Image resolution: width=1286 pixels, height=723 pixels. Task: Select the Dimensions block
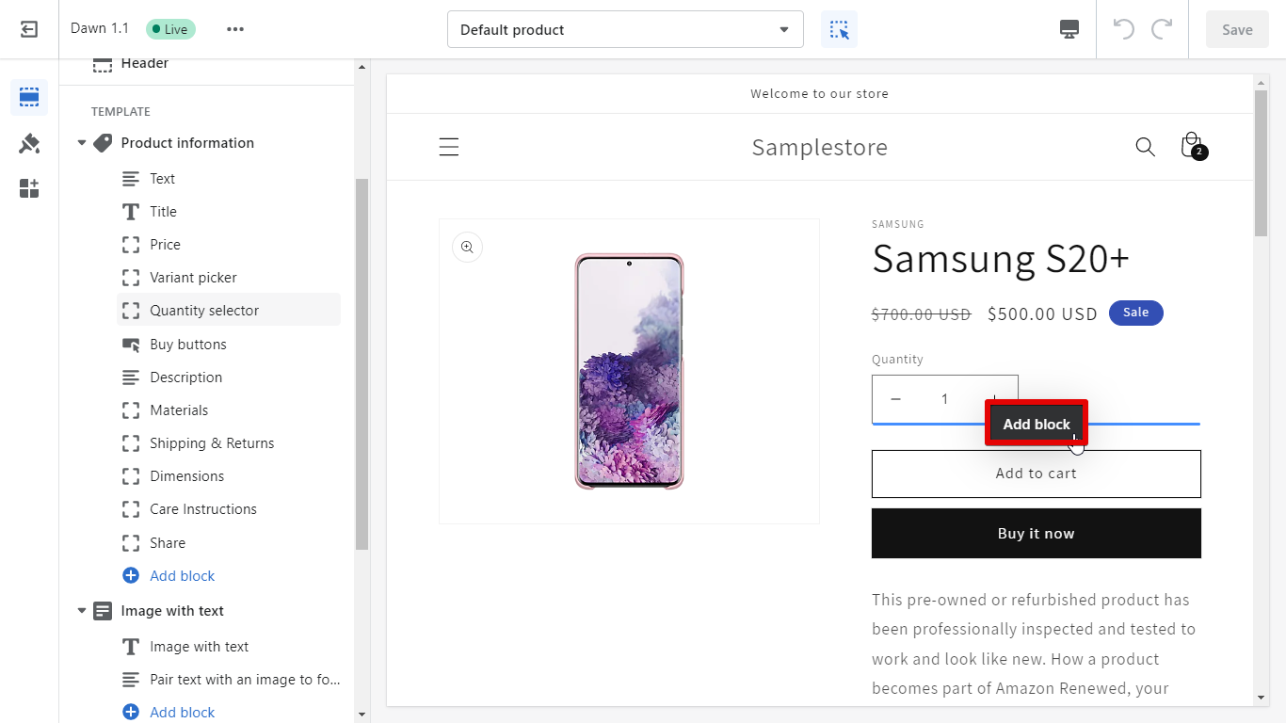click(x=229, y=476)
